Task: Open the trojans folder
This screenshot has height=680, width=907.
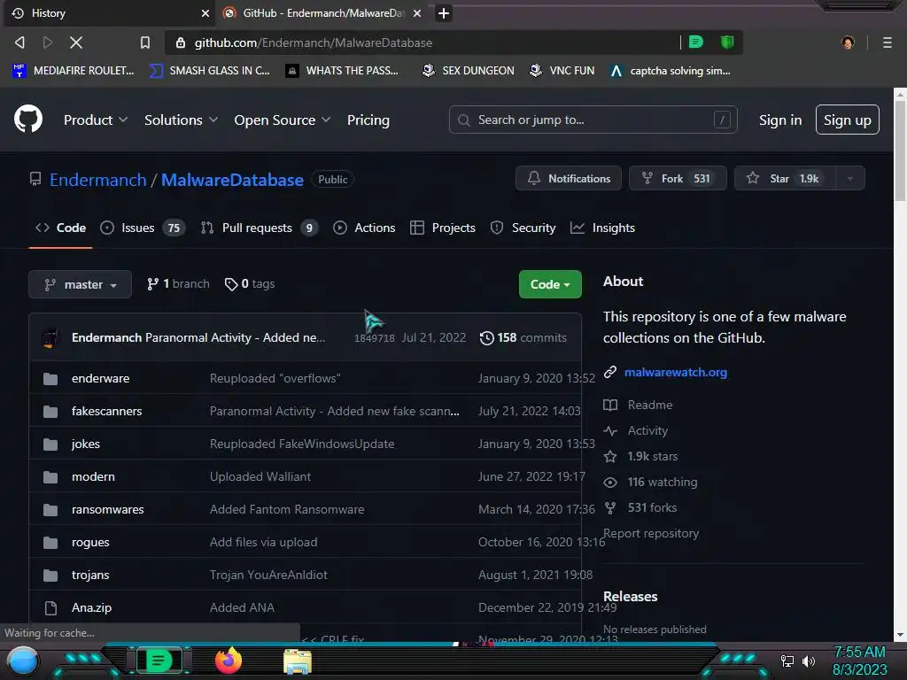Action: coord(90,575)
